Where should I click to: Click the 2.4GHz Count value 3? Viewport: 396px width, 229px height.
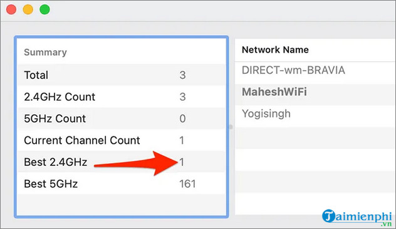click(182, 97)
